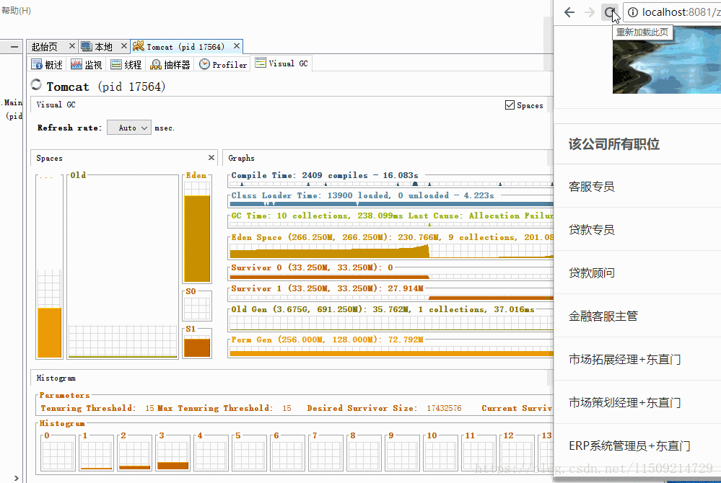Viewport: 721px width, 483px height.
Task: Expand the left panel scroll arrow
Action: pos(16,478)
